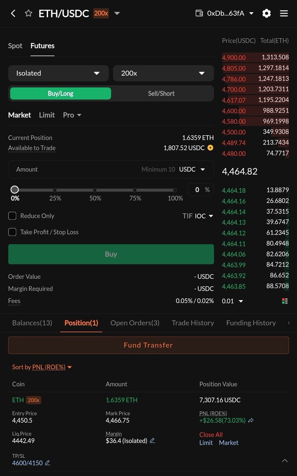The width and height of the screenshot is (297, 476).
Task: Open the hamburger menu
Action: 284,13
